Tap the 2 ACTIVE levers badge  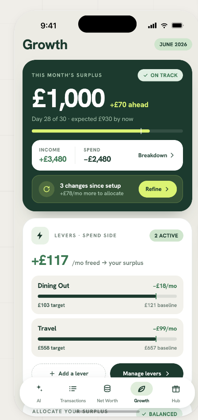point(166,236)
